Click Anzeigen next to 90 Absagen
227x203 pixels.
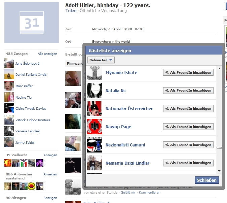click(50, 198)
